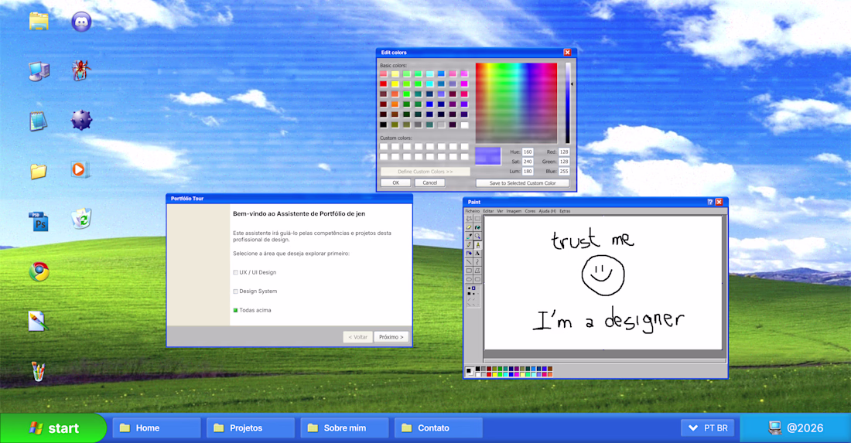Image resolution: width=851 pixels, height=443 pixels.
Task: Open the Windows Explorer icon at top-left
Action: coord(39,21)
